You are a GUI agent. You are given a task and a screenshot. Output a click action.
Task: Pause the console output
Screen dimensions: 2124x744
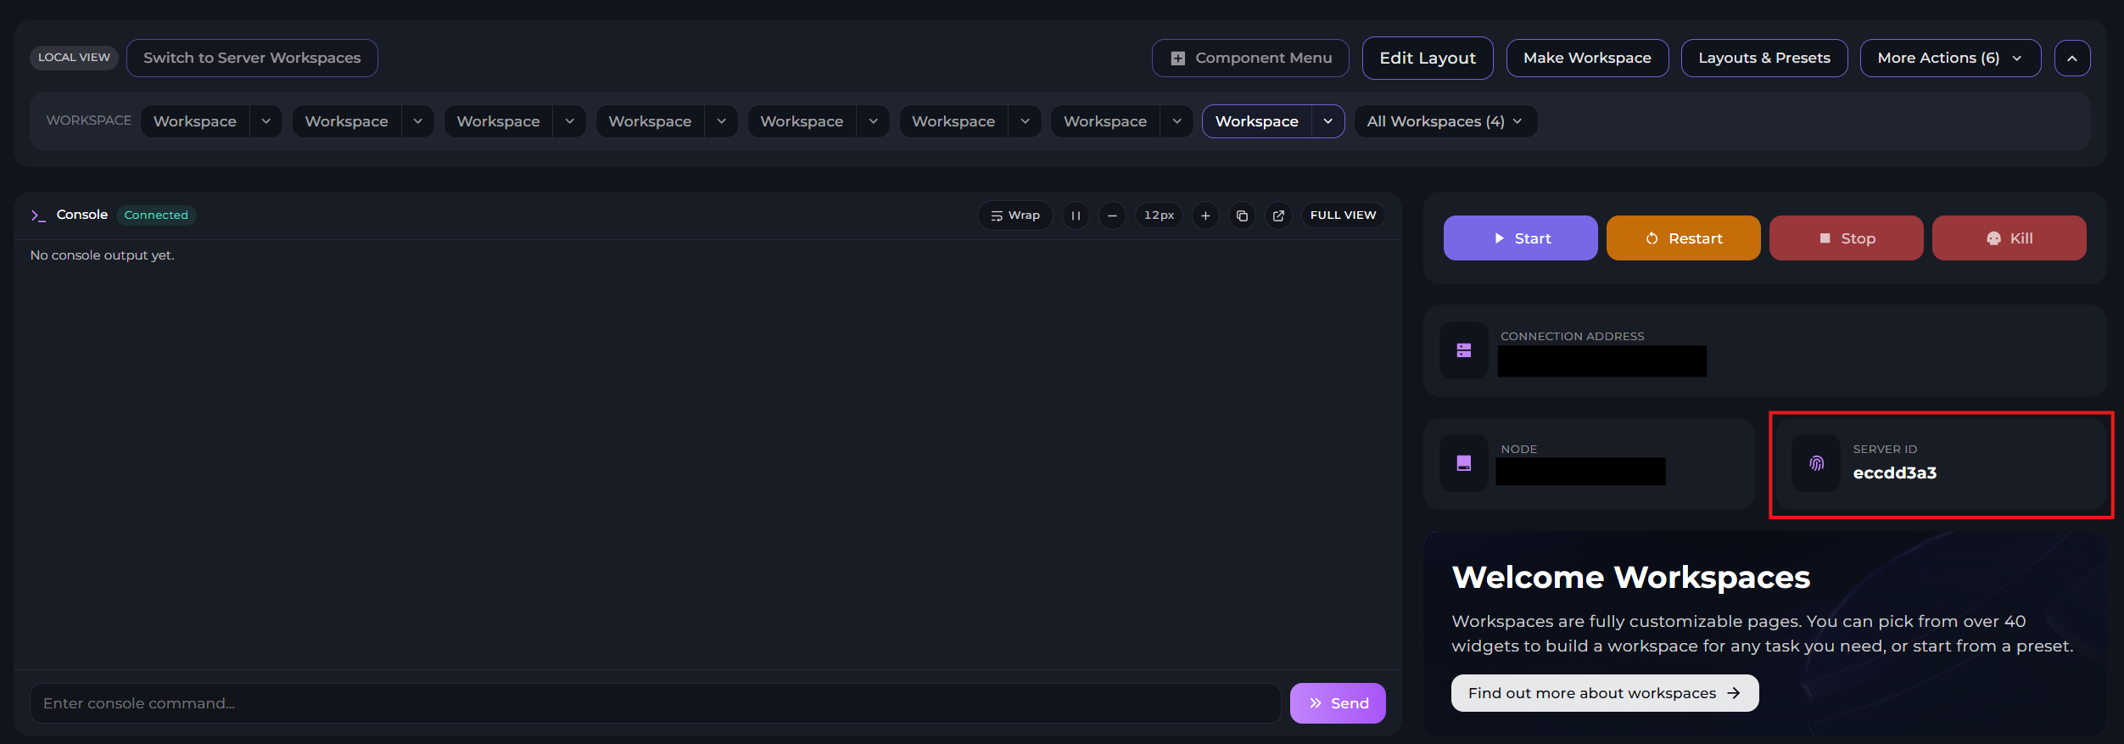pyautogui.click(x=1076, y=215)
